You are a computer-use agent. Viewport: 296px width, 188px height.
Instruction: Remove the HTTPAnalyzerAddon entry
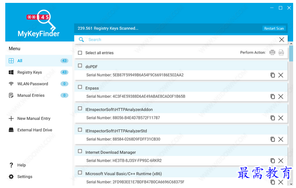(x=281, y=118)
